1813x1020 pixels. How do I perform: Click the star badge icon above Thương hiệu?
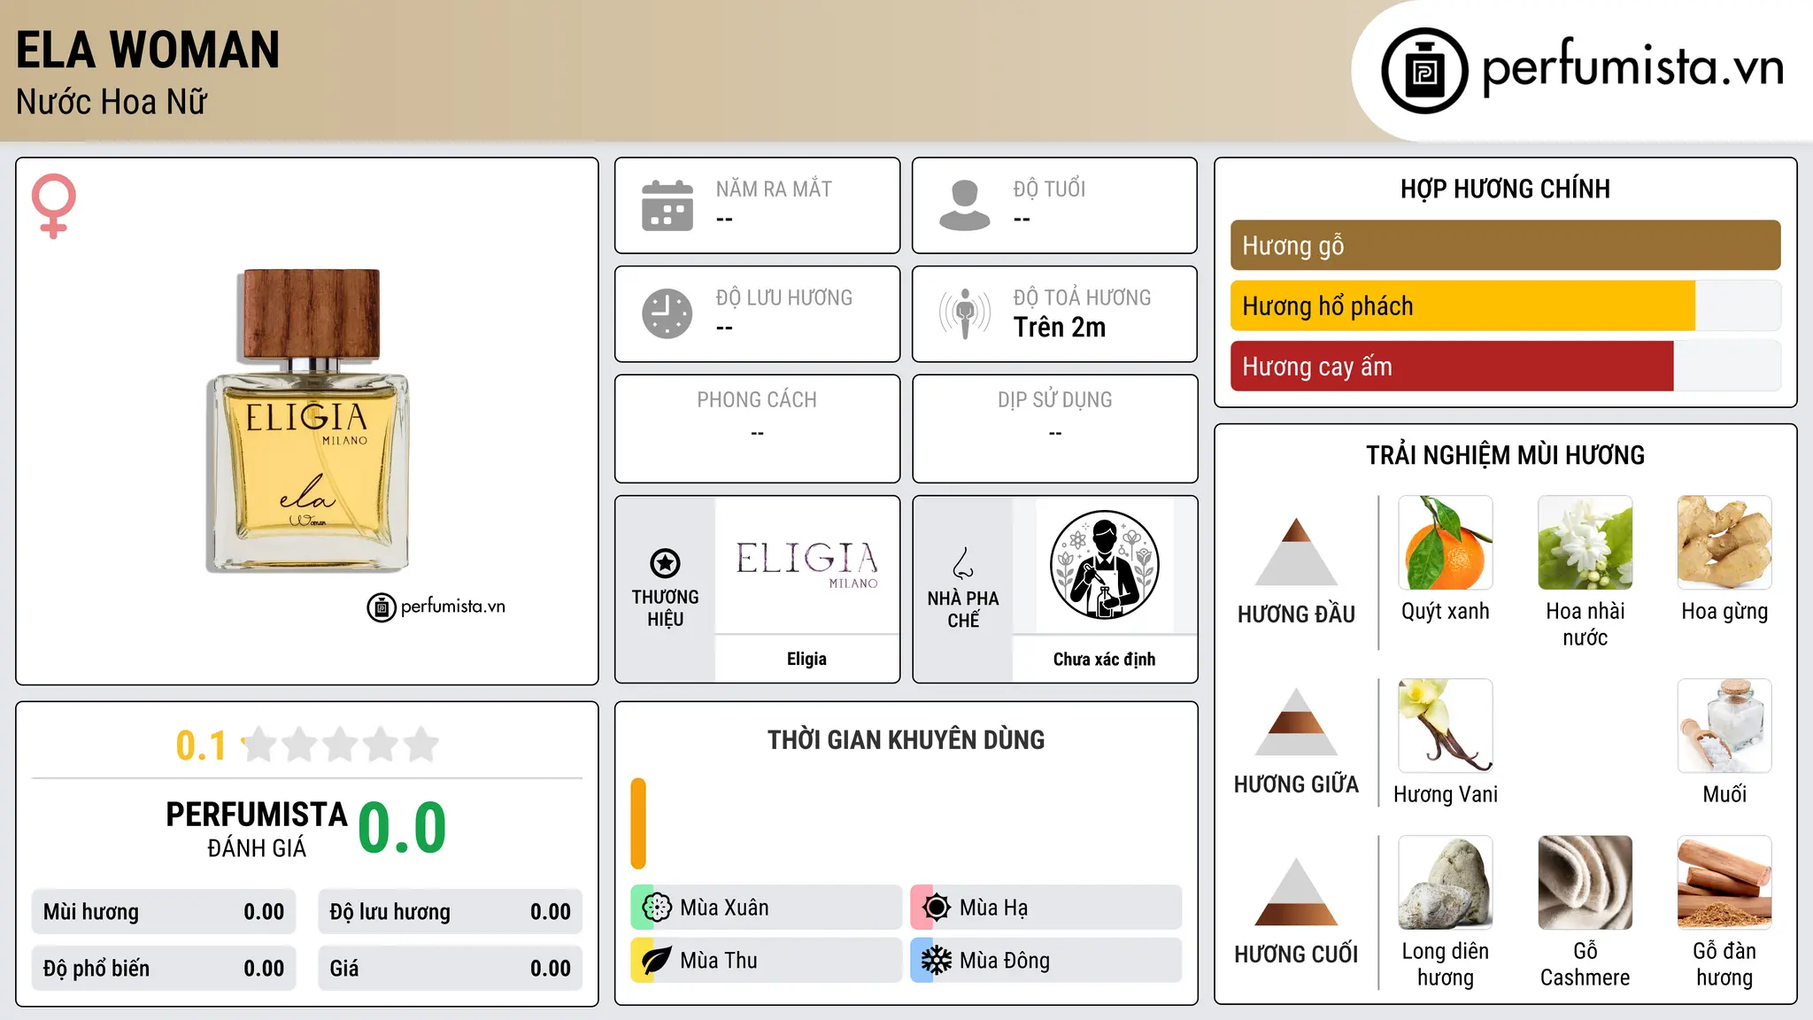[x=665, y=563]
